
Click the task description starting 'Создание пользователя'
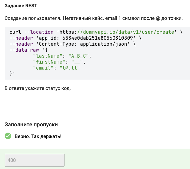[93, 18]
